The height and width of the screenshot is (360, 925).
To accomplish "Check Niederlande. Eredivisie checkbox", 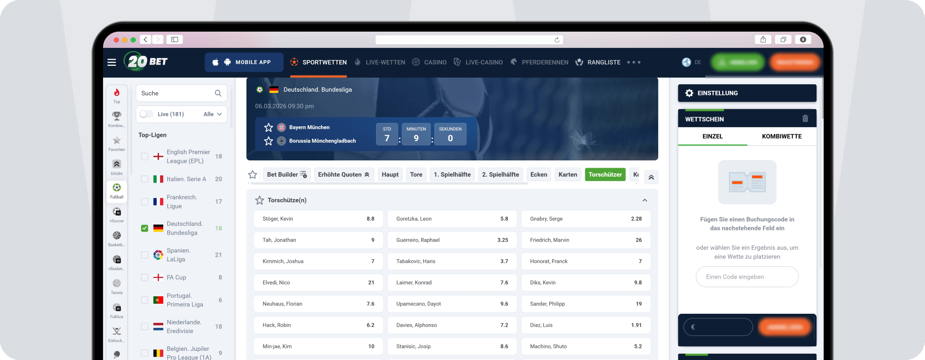I will [x=144, y=327].
